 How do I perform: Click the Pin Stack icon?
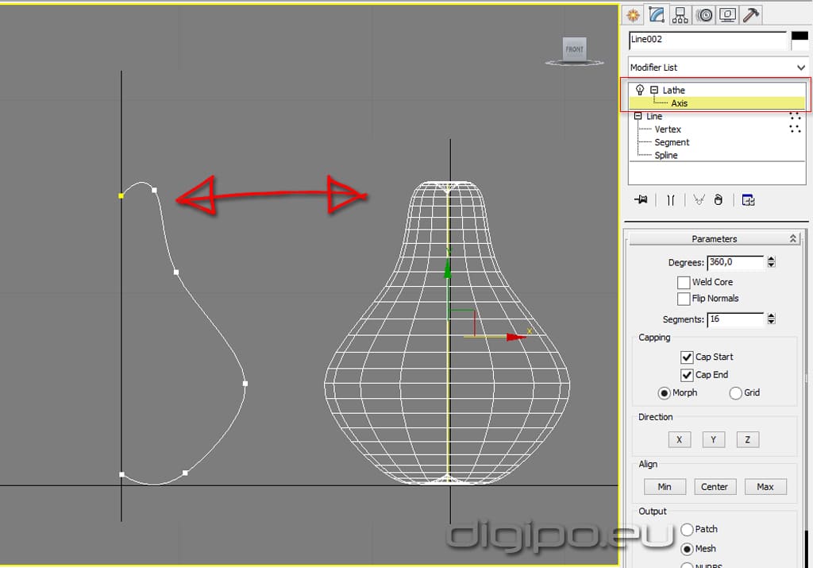641,200
